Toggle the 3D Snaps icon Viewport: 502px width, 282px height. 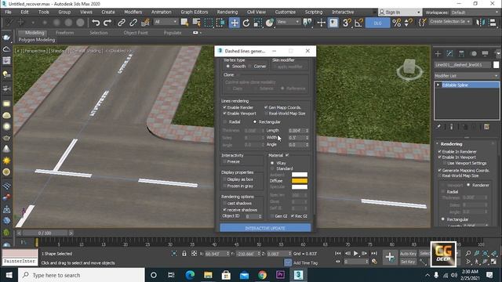pyautogui.click(x=347, y=23)
